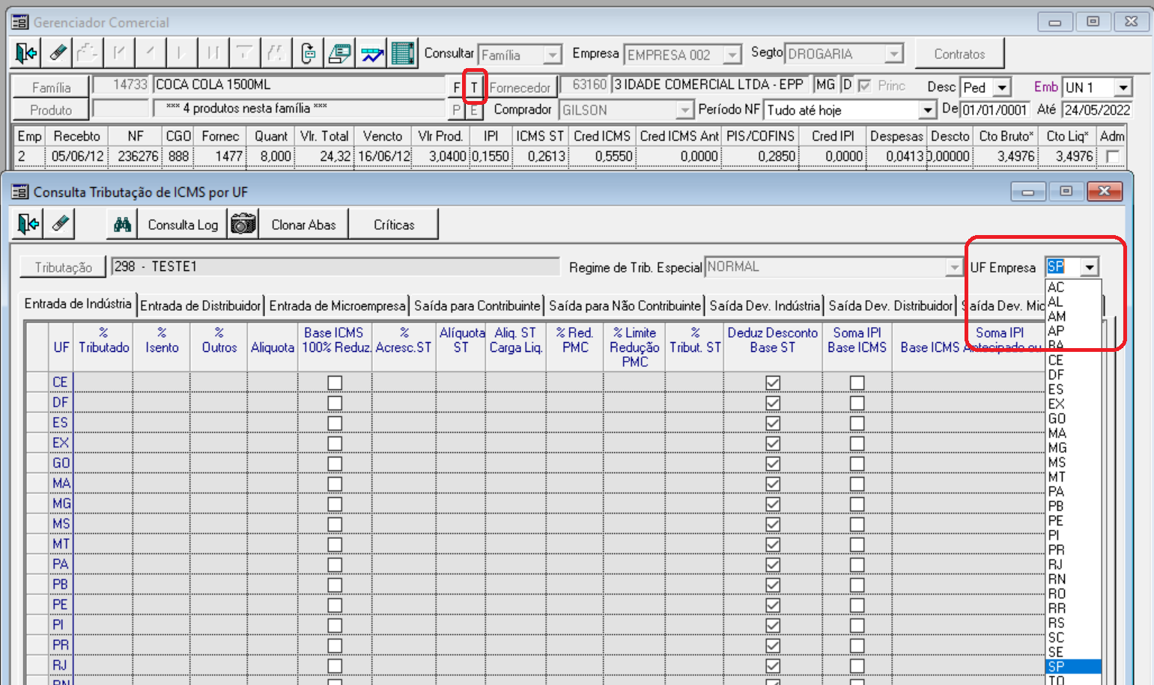Viewport: 1154px width, 685px height.
Task: Toggle the Adm checkbox in the invoice row
Action: [1113, 156]
